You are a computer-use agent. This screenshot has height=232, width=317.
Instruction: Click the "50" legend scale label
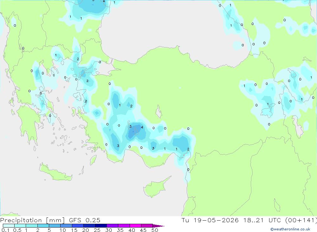(x=155, y=230)
